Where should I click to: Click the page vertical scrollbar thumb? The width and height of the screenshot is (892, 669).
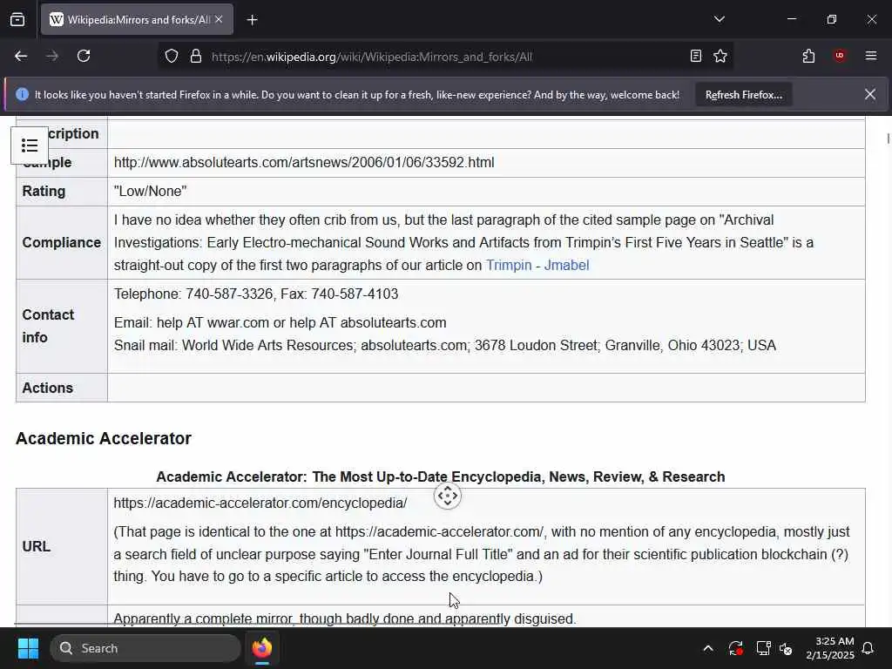[x=888, y=139]
